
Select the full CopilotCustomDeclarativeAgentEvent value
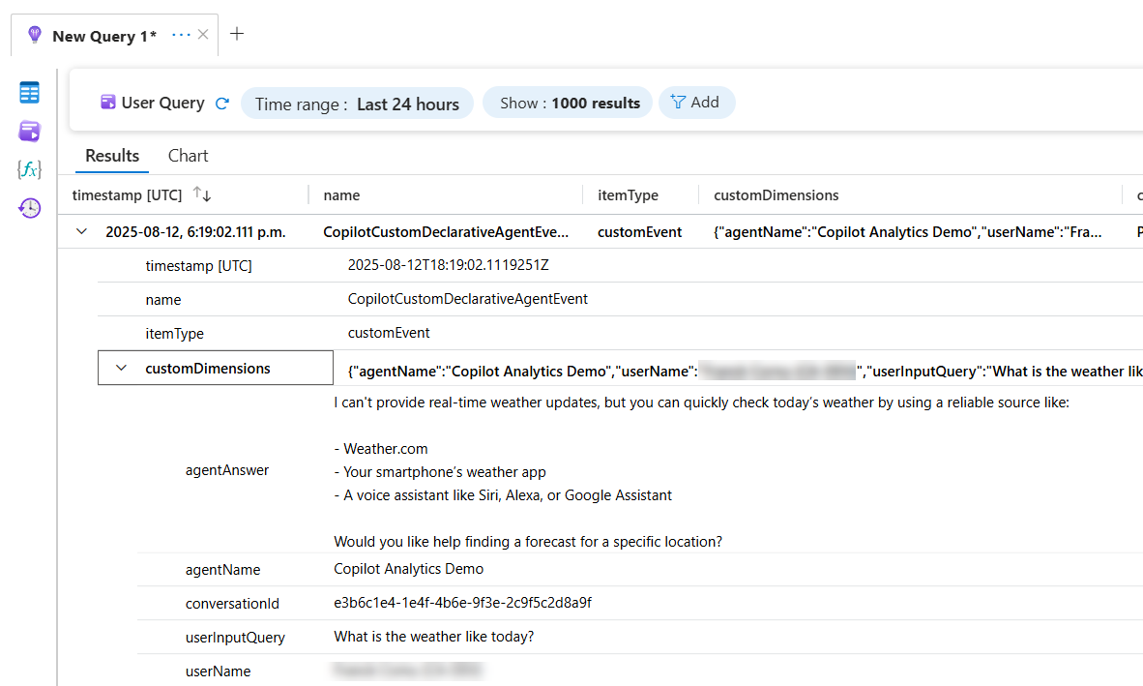467,299
